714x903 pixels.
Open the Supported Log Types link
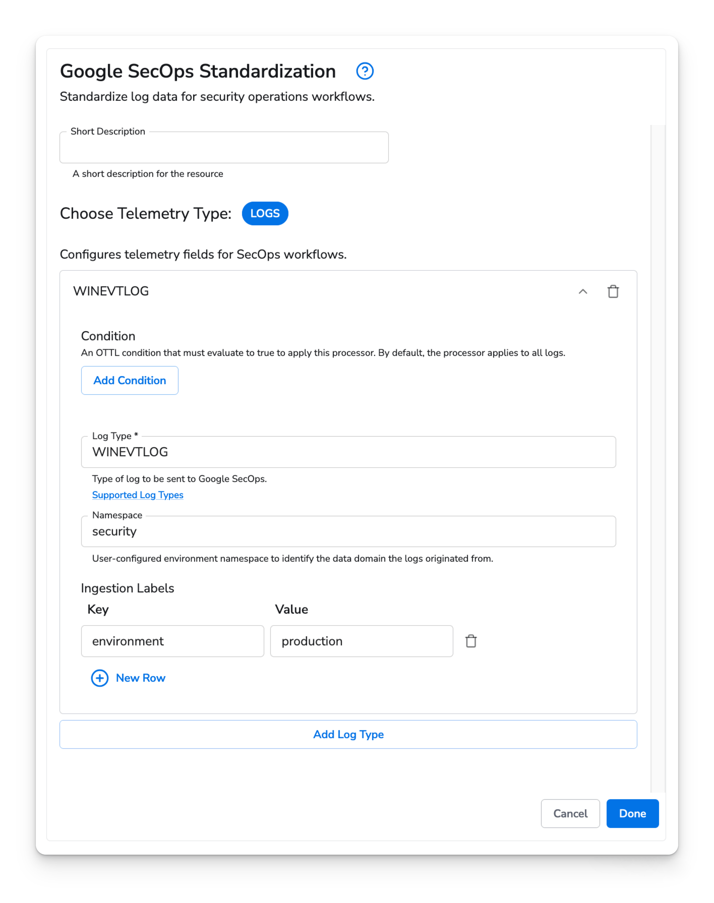click(138, 495)
